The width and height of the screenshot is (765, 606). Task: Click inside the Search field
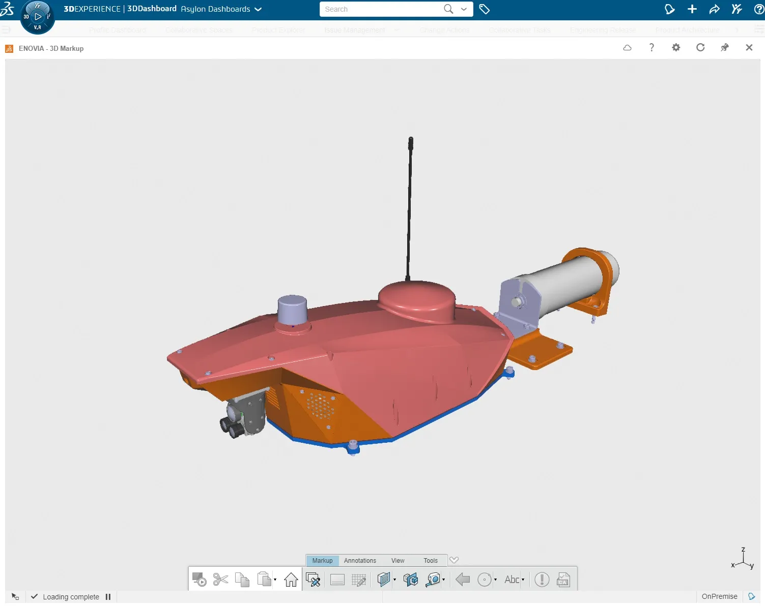(x=382, y=9)
